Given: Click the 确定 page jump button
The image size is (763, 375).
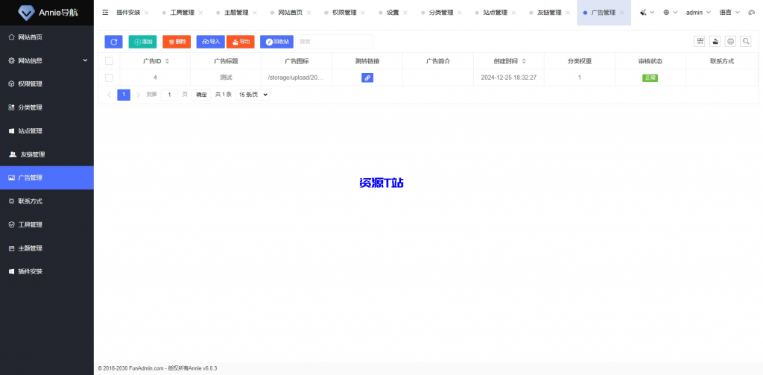Looking at the screenshot, I should (201, 95).
